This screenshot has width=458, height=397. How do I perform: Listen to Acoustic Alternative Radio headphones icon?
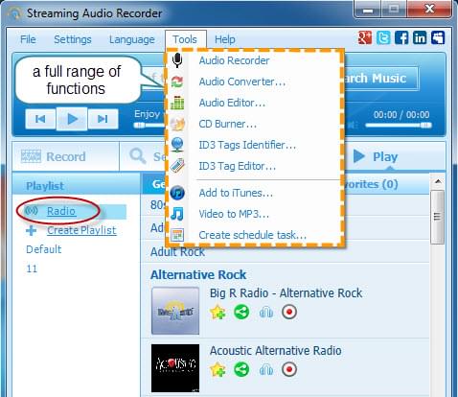265,370
